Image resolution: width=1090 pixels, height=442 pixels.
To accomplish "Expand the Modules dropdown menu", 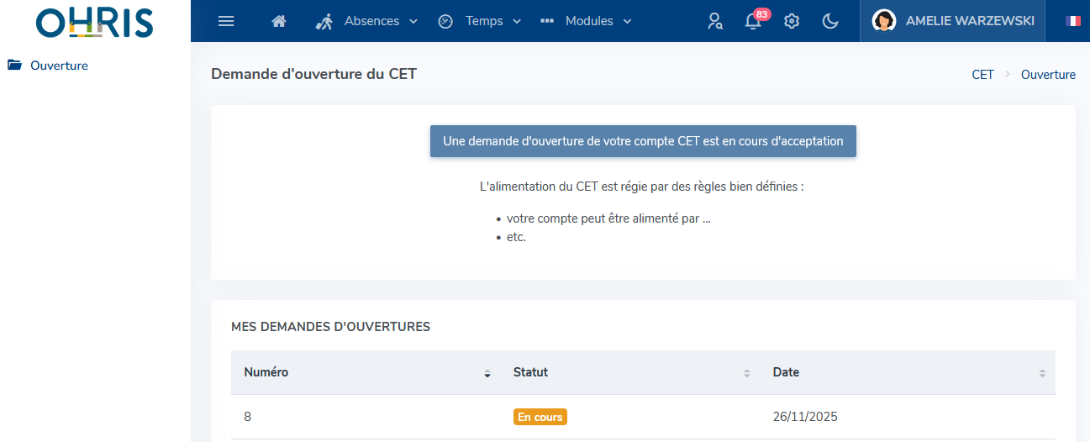I will 586,21.
